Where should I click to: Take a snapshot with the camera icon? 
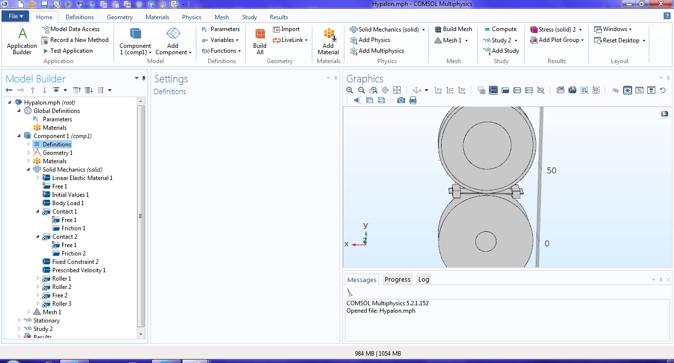(401, 100)
